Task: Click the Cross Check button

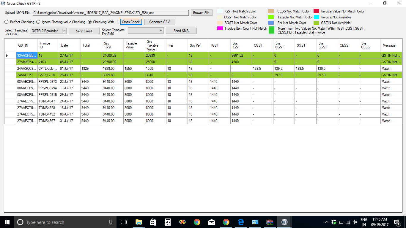Action: point(131,22)
